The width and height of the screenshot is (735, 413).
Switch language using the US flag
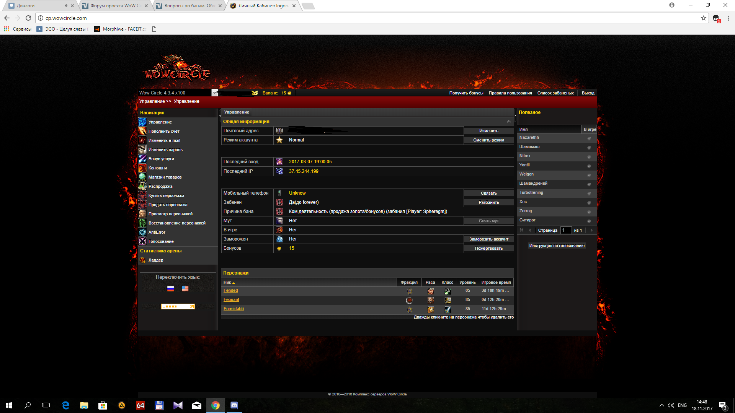[185, 289]
